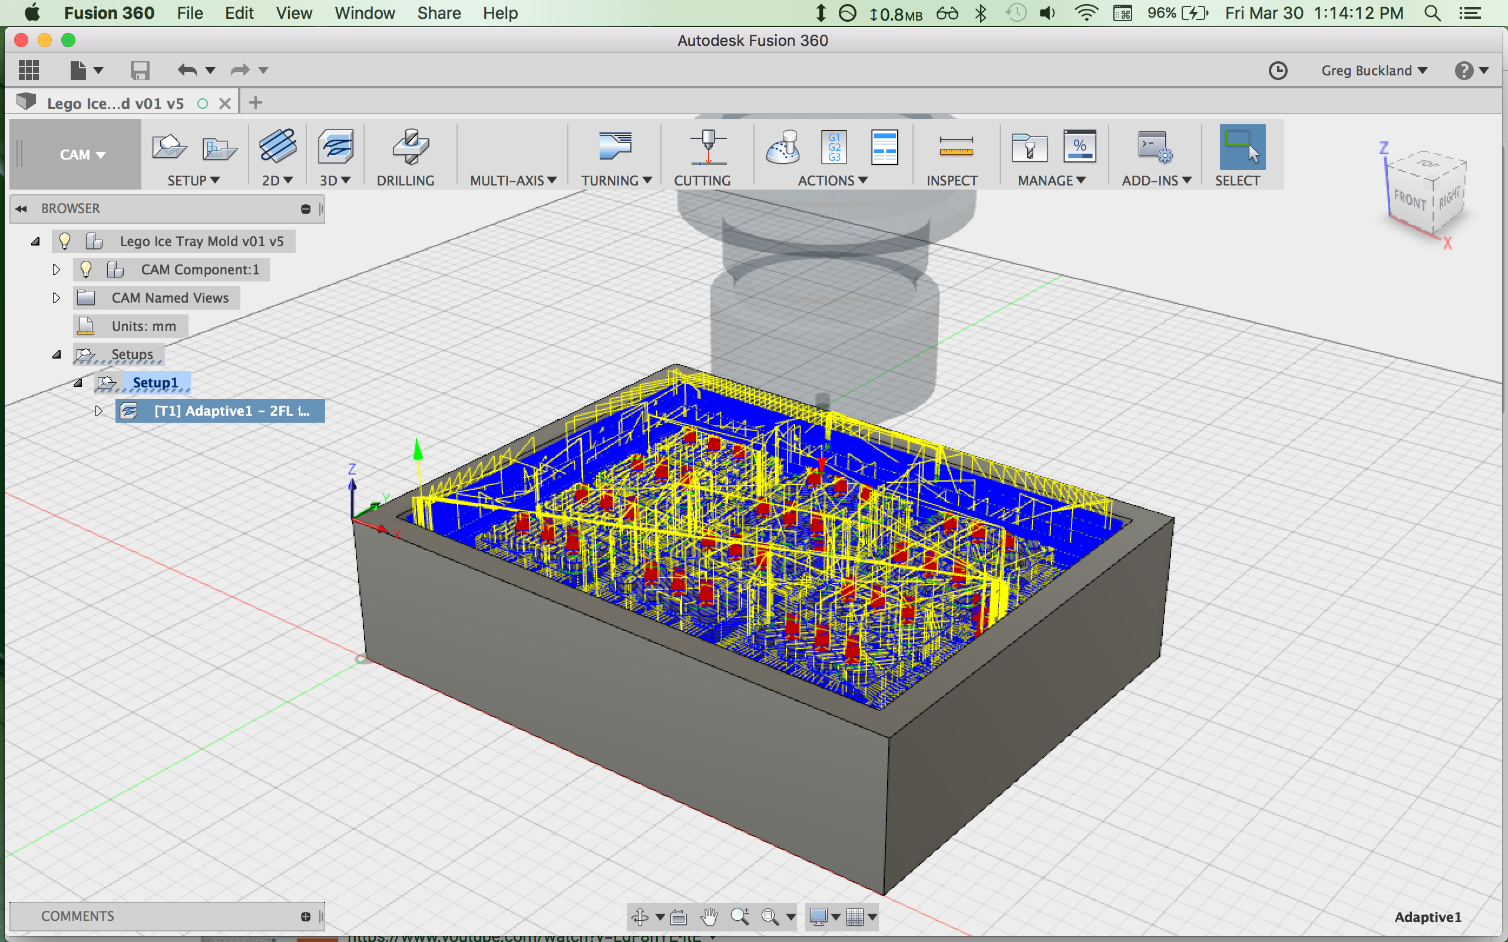Click the File document icon
The image size is (1508, 942).
(78, 70)
